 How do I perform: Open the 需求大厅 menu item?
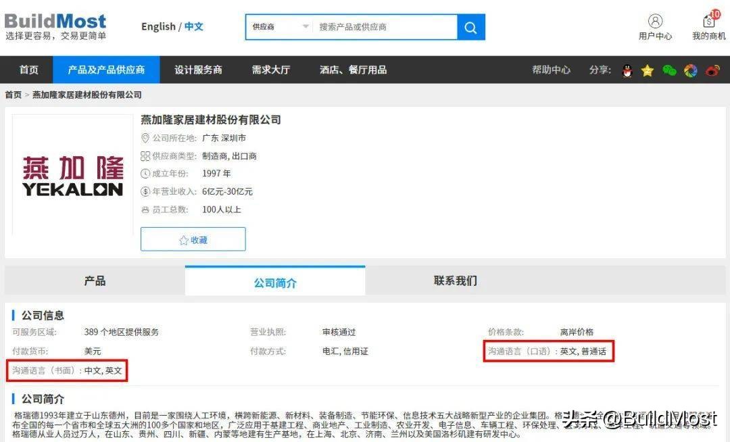pos(270,70)
